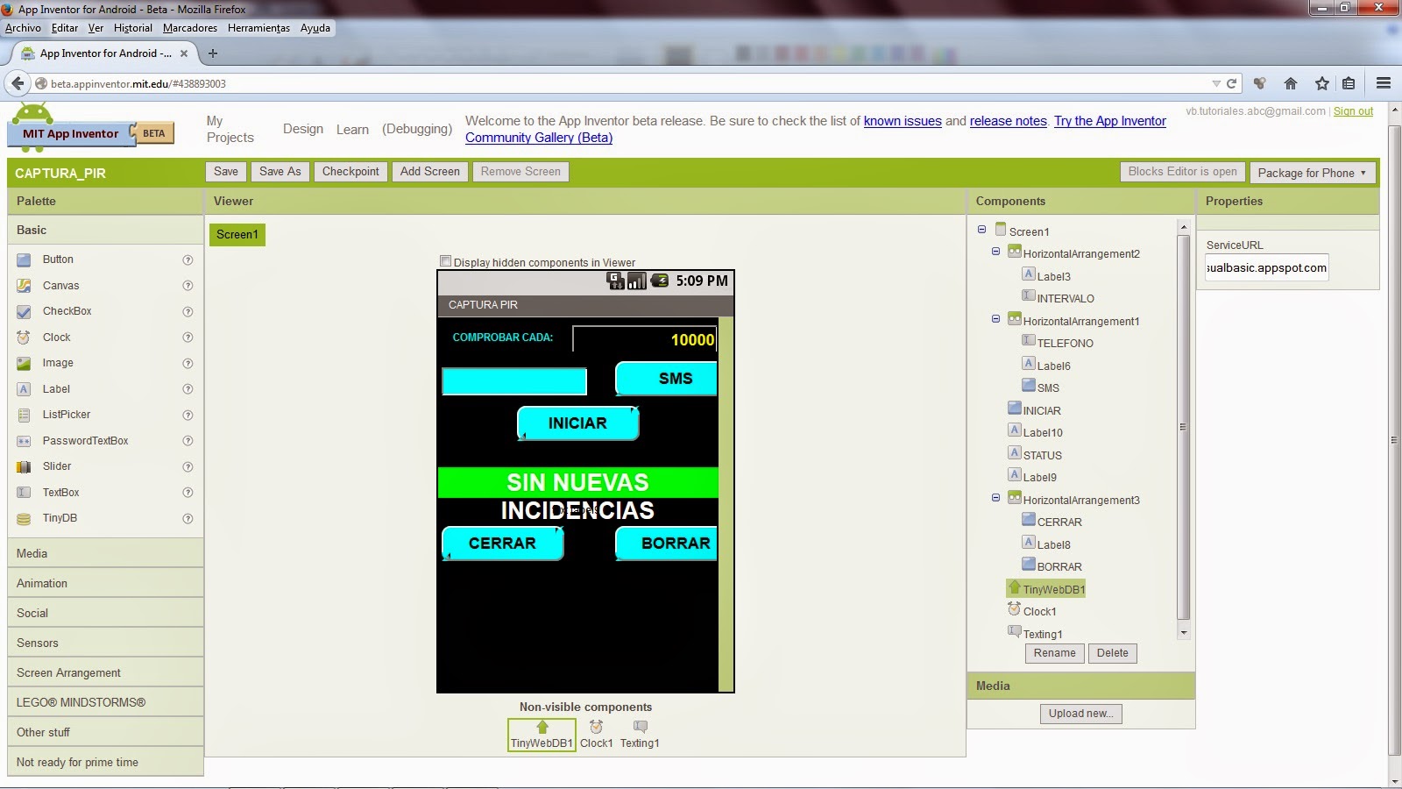Select TinyWebDB1 in components tree

(1046, 589)
